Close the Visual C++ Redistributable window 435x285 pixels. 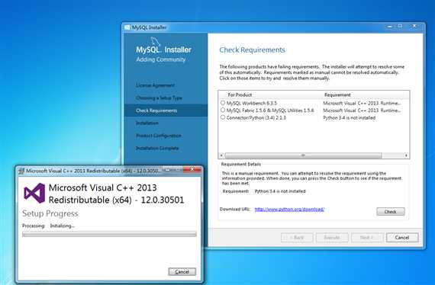[192, 169]
